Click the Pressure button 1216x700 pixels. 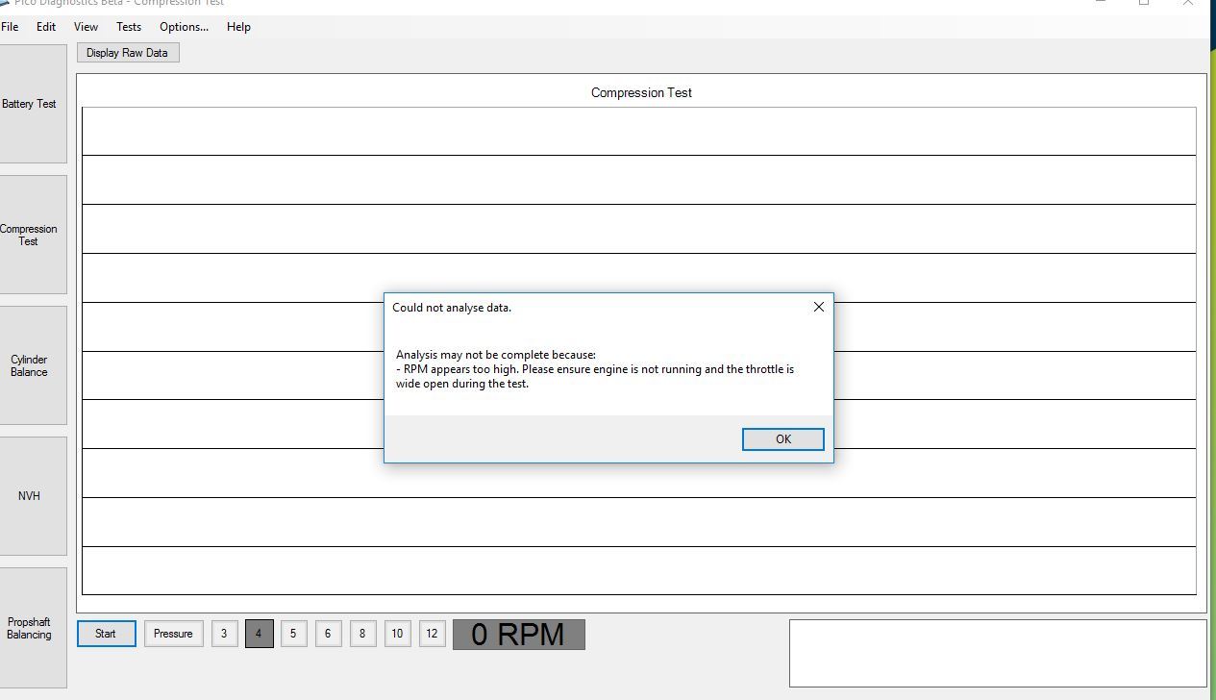click(x=173, y=634)
